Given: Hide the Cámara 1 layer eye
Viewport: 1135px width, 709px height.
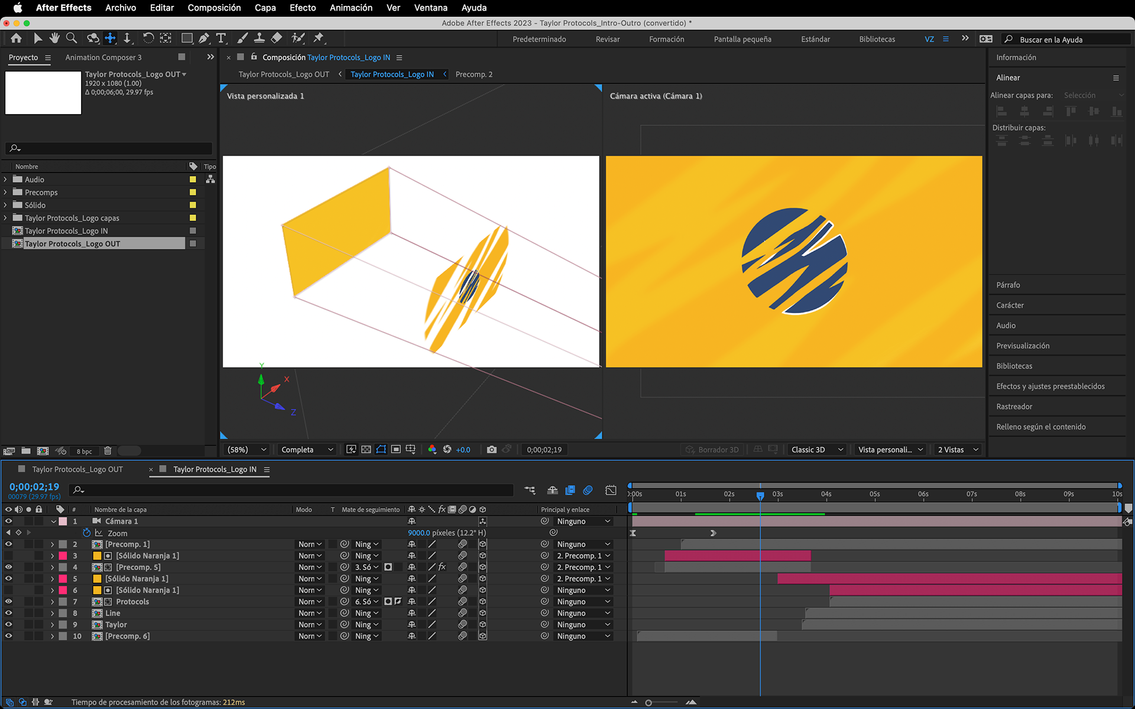Looking at the screenshot, I should 8,521.
